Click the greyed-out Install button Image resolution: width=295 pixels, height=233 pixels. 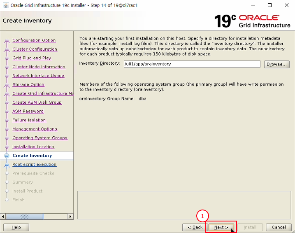pos(250,227)
